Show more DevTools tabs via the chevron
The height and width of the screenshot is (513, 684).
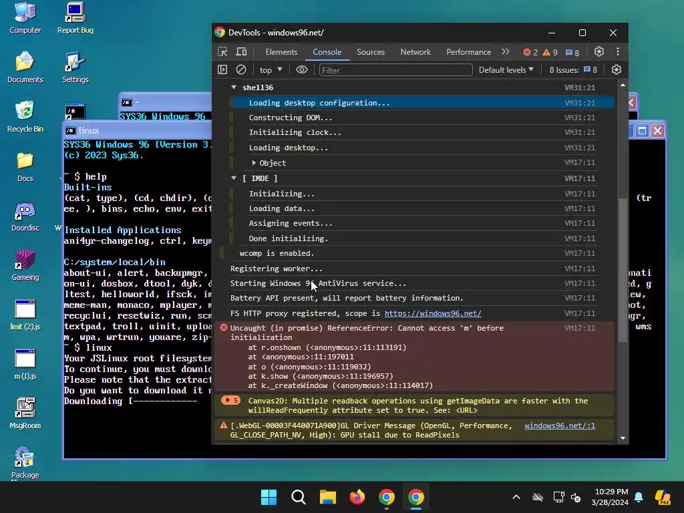[x=505, y=51]
